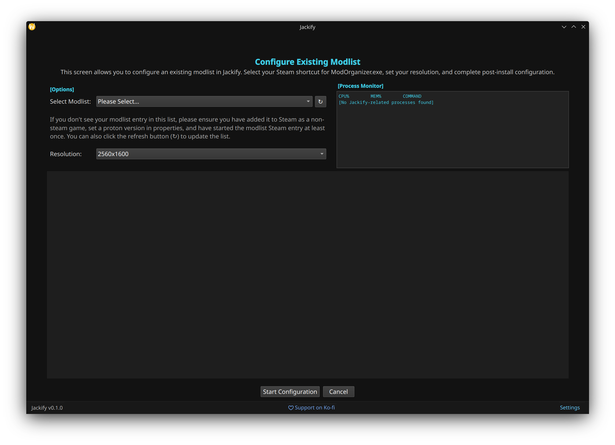The height and width of the screenshot is (445, 615).
Task: Click the arrow on Please Select dropdown
Action: 308,101
